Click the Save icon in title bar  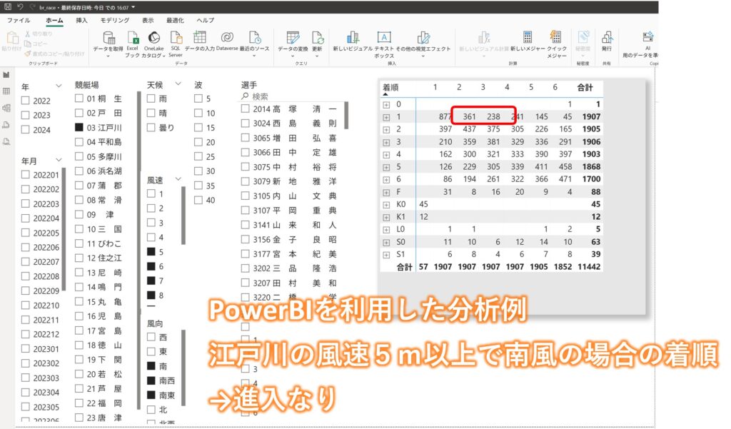click(x=8, y=6)
